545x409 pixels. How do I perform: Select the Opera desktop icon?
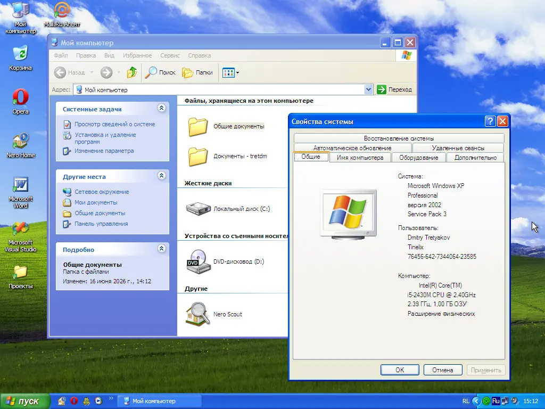[x=20, y=102]
